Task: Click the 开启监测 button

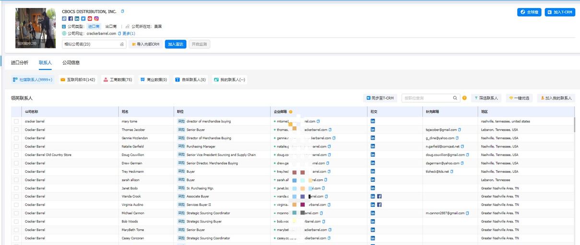Action: (199, 44)
